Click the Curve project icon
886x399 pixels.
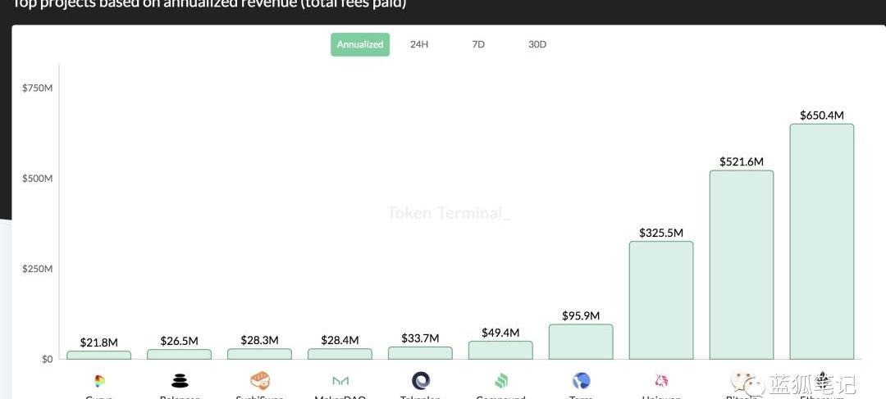pos(99,381)
